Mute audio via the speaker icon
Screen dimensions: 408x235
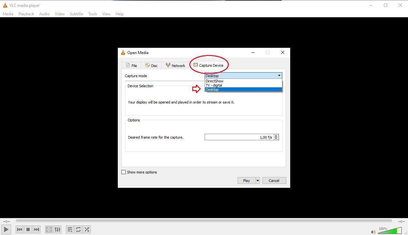373,232
